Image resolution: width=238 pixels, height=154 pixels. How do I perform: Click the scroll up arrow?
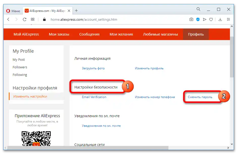coord(232,26)
